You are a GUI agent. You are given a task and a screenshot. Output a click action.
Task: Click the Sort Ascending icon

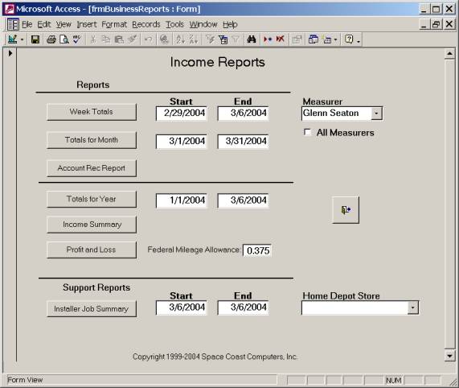[180, 39]
